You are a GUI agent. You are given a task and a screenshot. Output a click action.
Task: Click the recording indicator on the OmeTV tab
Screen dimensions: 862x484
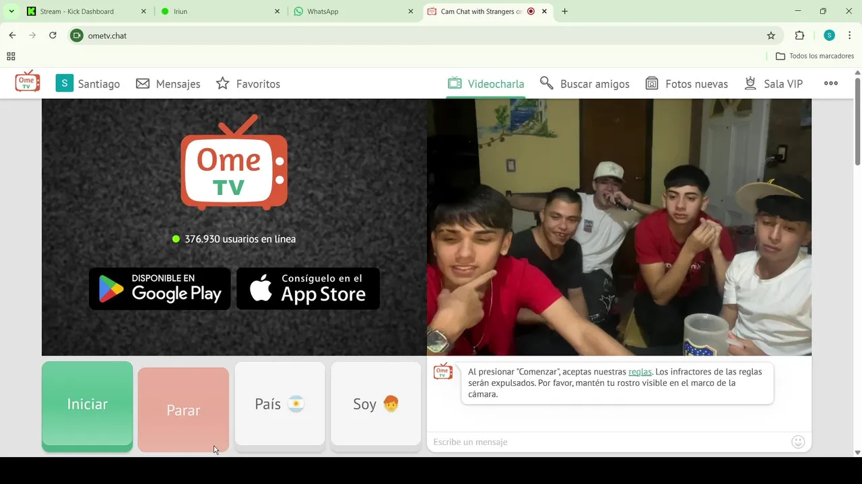pos(531,11)
